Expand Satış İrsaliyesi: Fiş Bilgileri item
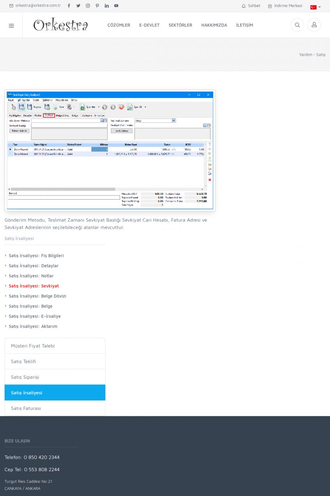 pos(36,256)
